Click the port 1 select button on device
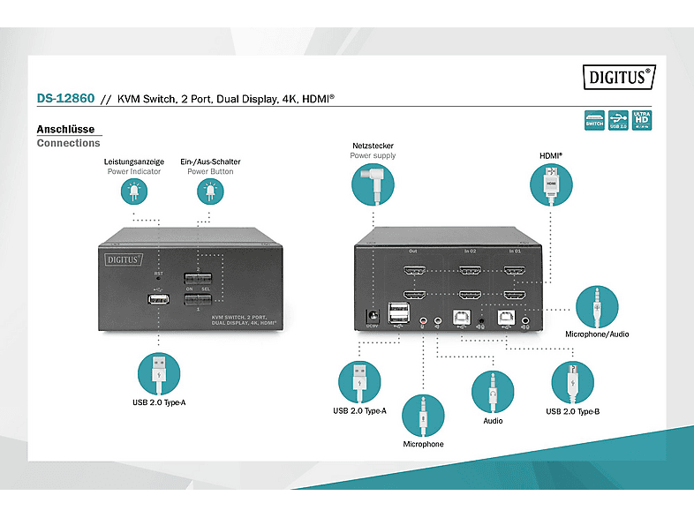This screenshot has height=518, width=694. (198, 299)
